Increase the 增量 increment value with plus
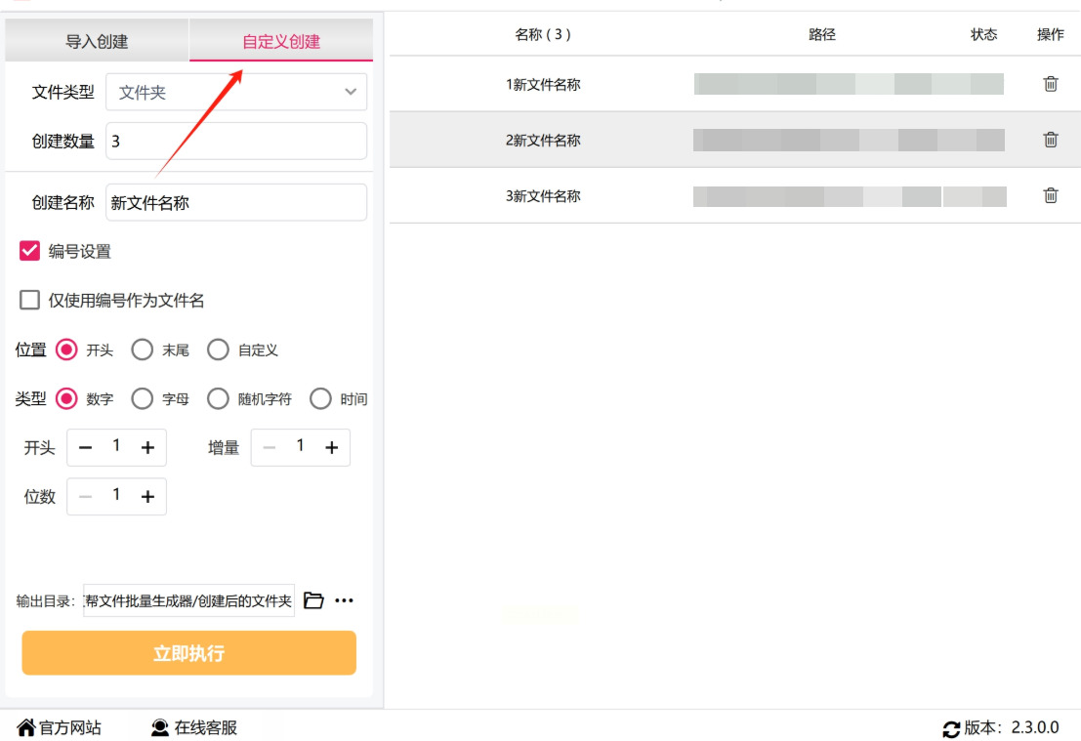Image resolution: width=1081 pixels, height=741 pixels. click(331, 447)
